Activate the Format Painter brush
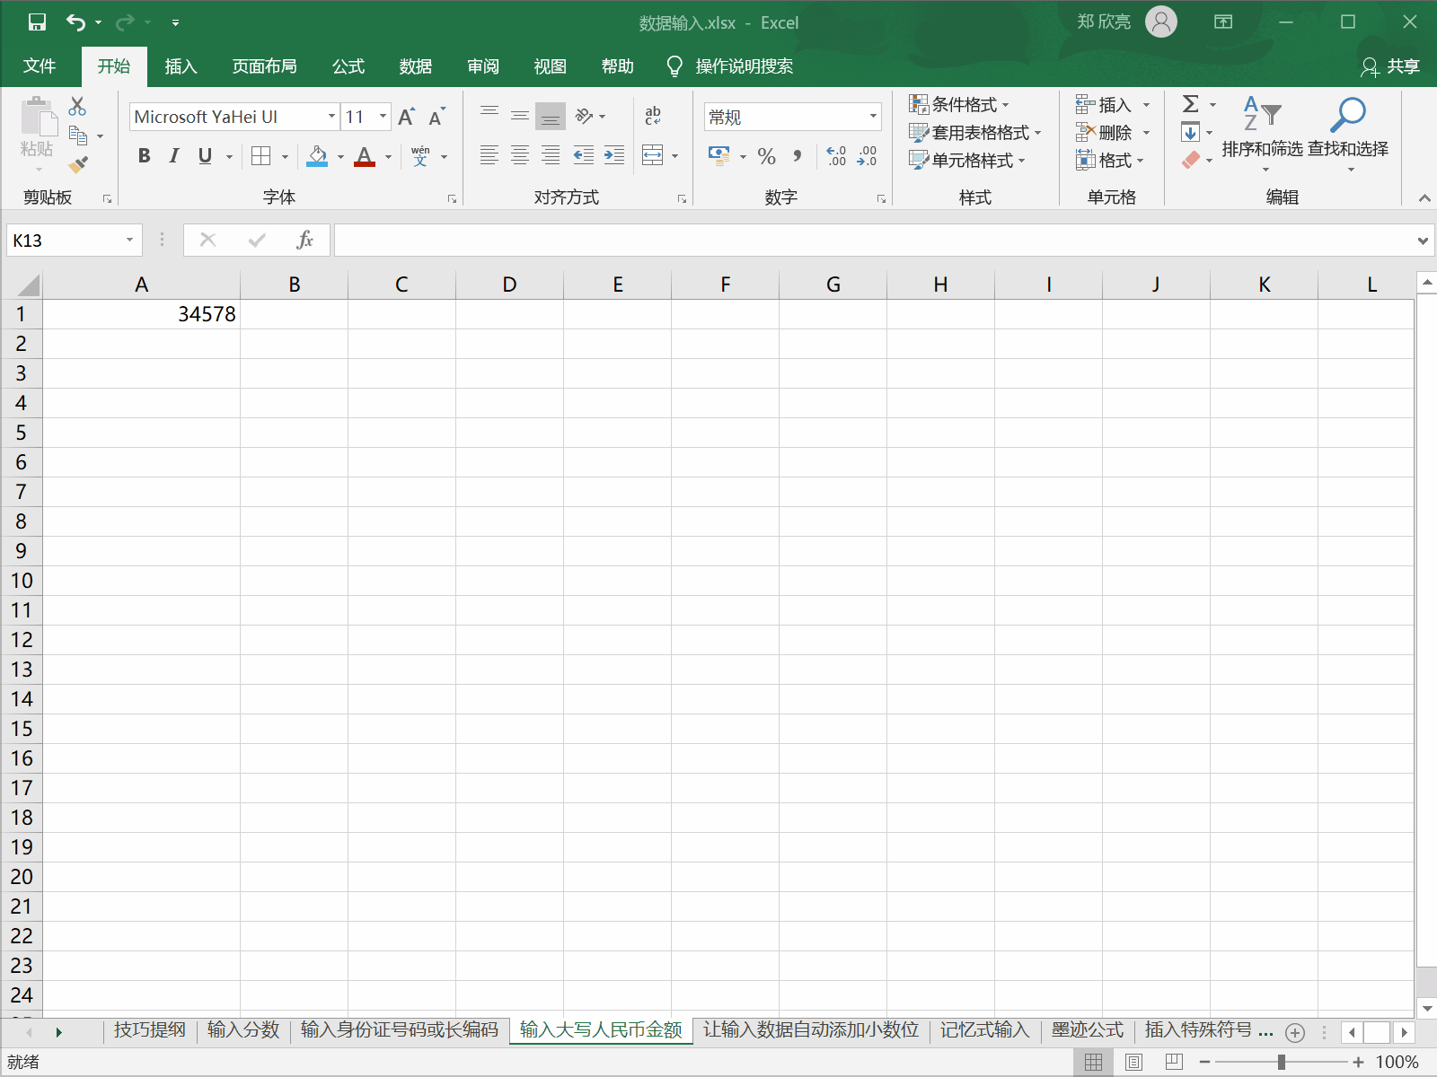This screenshot has height=1077, width=1437. click(x=78, y=164)
